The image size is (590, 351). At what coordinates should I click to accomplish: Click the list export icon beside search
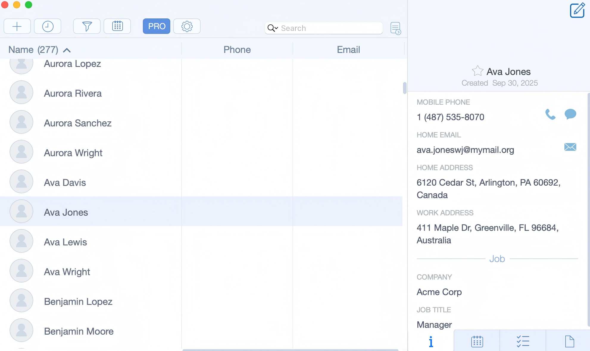tap(396, 28)
